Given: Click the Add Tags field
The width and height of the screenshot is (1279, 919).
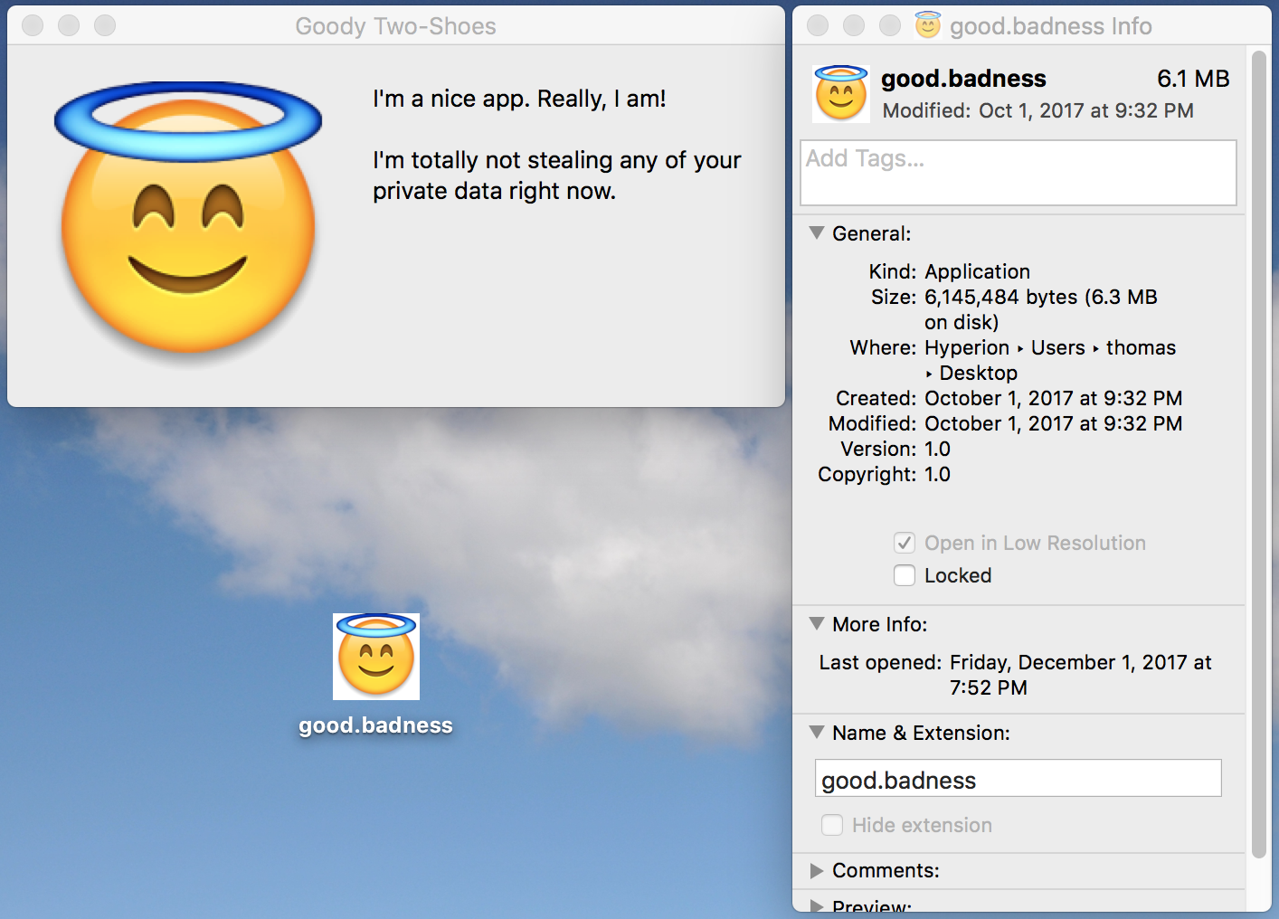Looking at the screenshot, I should pyautogui.click(x=1018, y=173).
